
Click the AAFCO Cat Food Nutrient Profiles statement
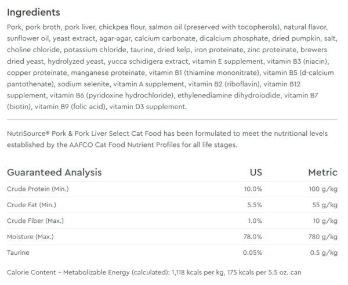[x=168, y=139]
